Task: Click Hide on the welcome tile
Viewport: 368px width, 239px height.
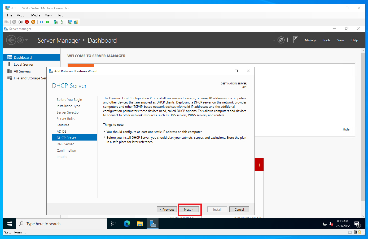Action: tap(346, 129)
